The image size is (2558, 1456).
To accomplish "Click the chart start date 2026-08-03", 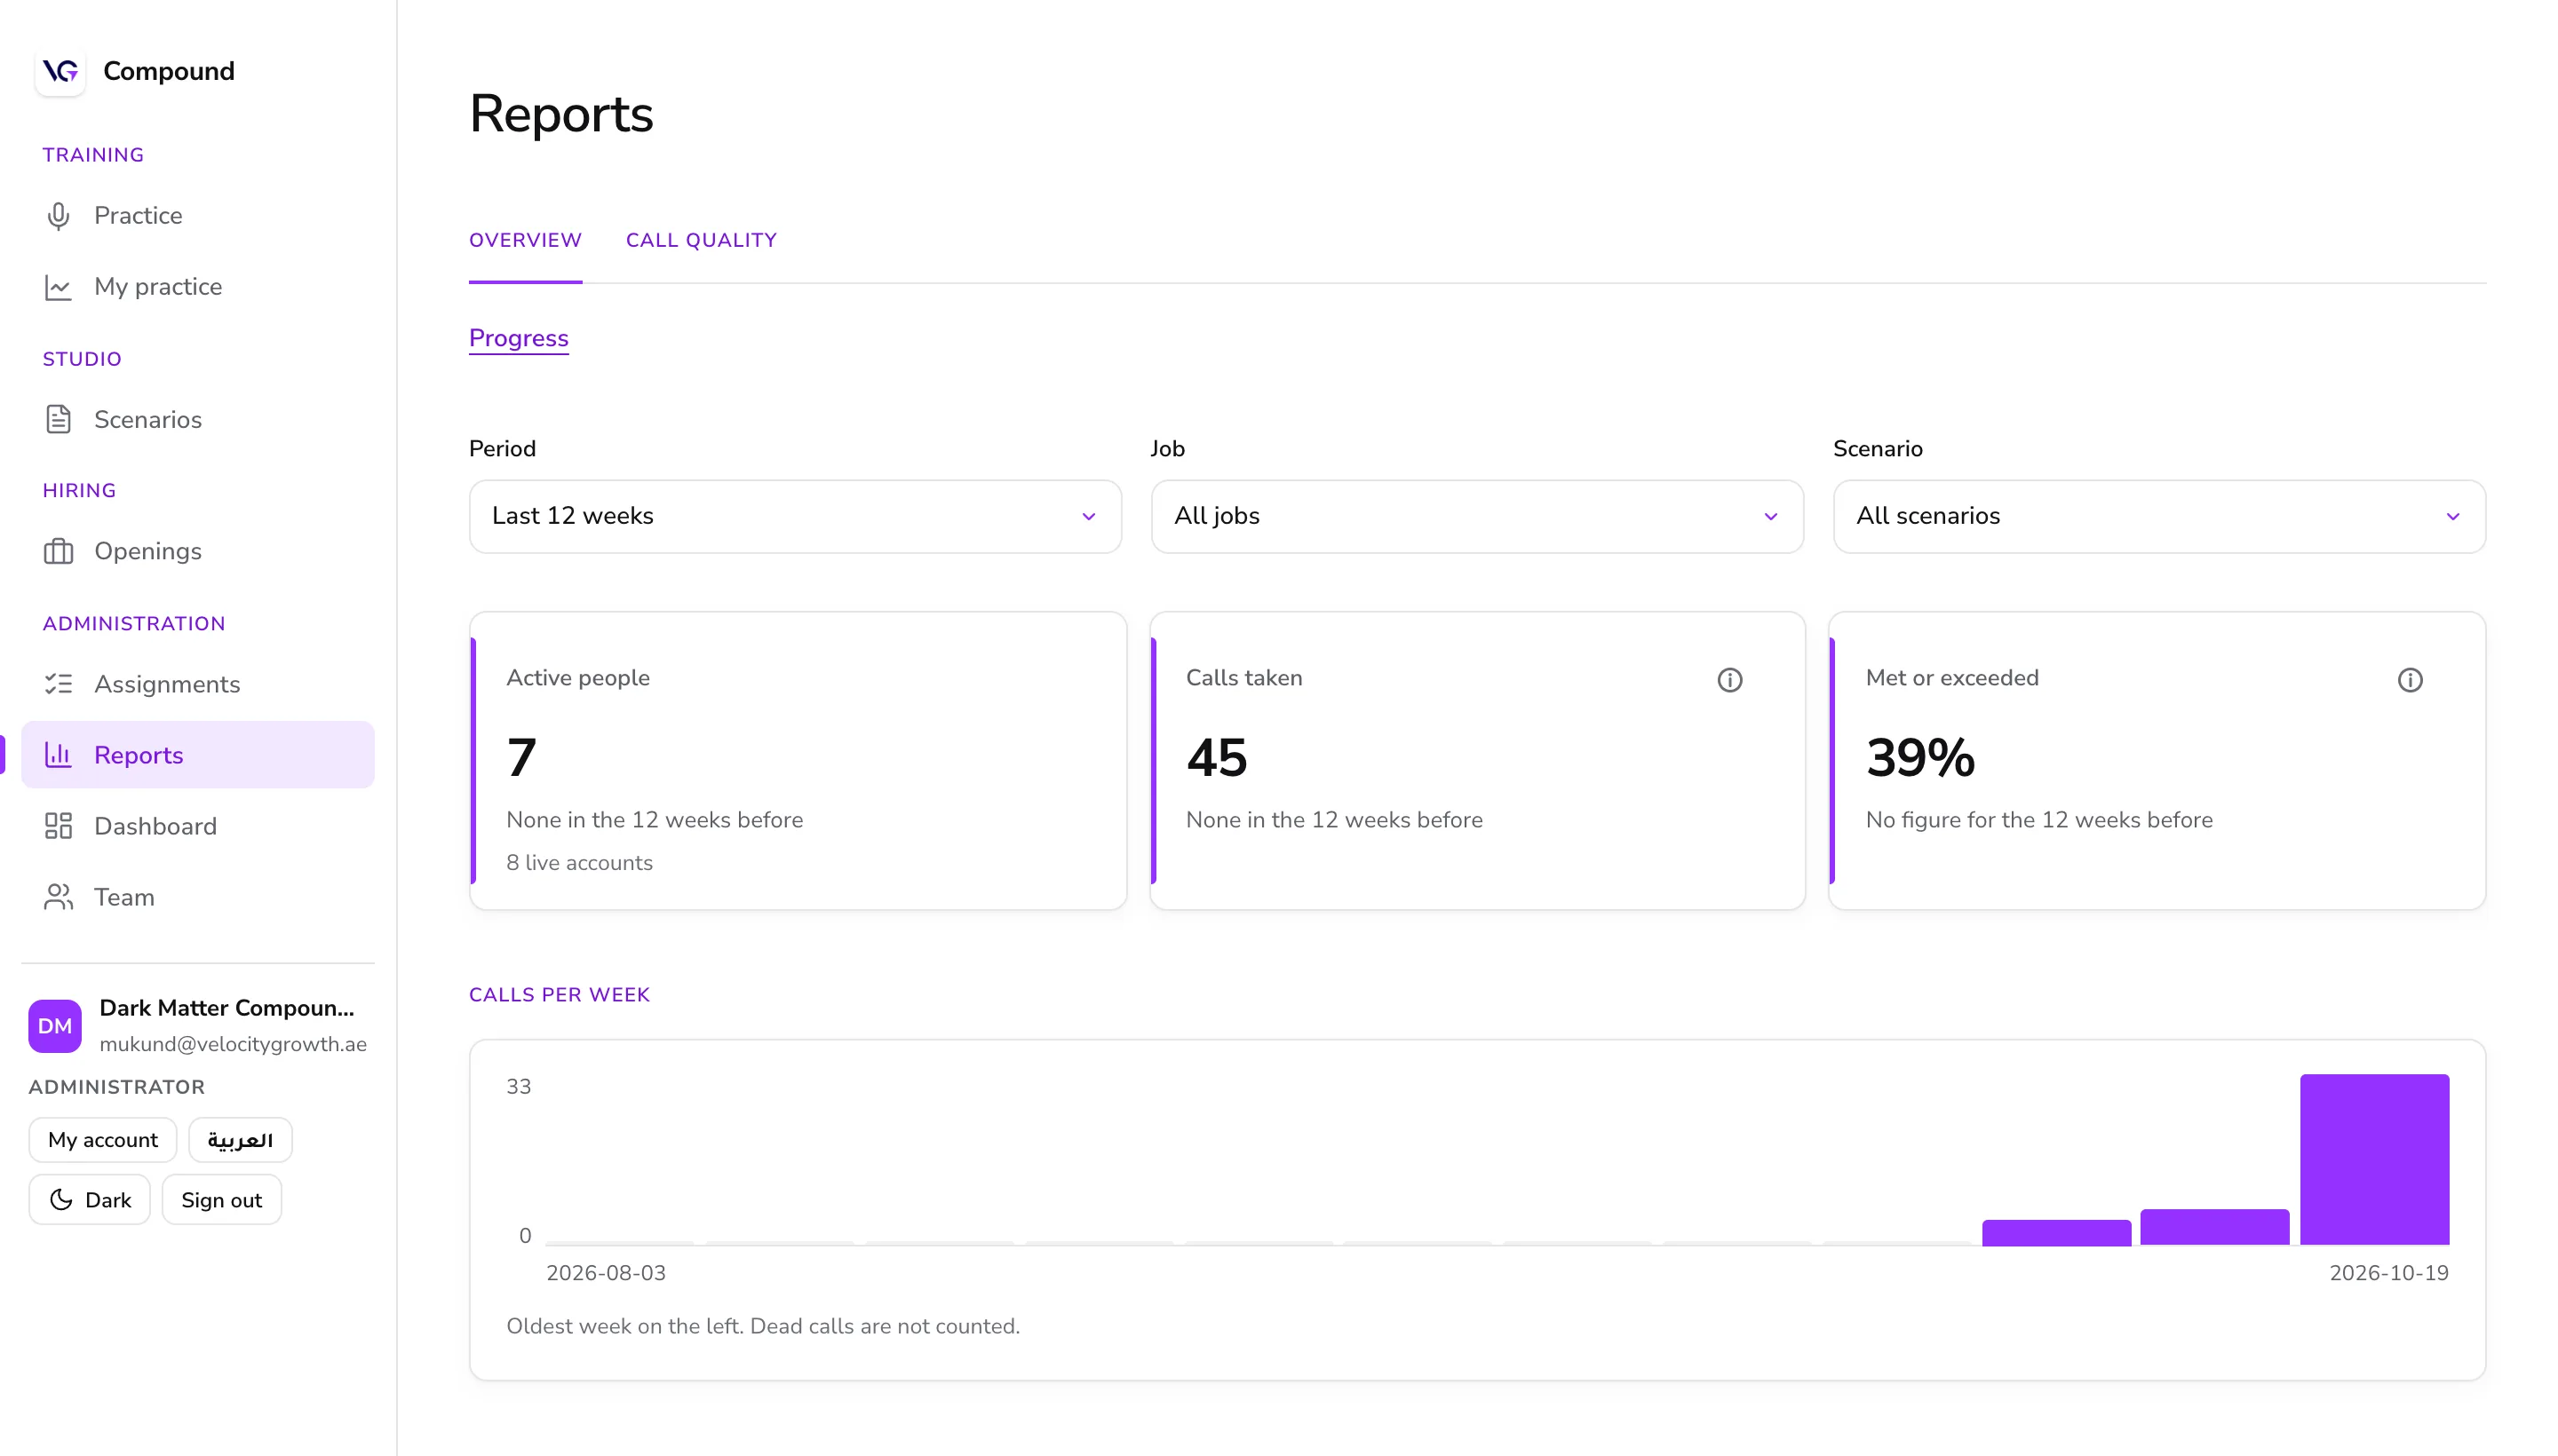I will 607,1273.
